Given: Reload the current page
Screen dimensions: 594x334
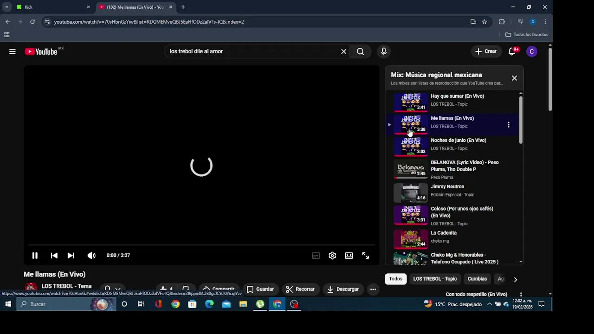Looking at the screenshot, I should click(x=32, y=22).
